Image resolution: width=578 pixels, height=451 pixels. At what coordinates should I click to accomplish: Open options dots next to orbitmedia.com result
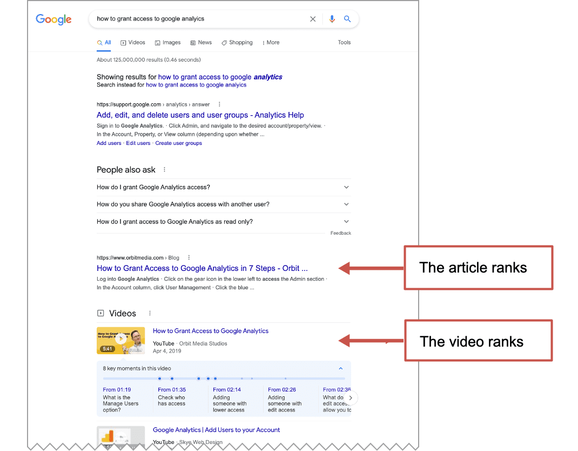point(189,257)
